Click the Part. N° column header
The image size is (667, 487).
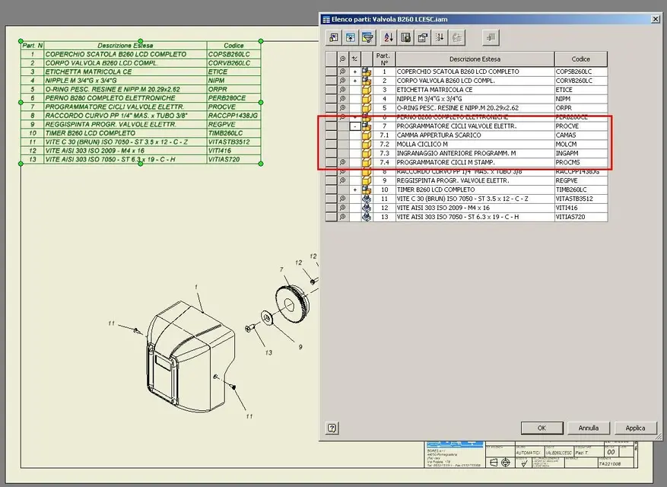point(384,59)
